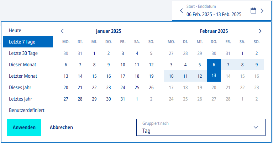273x143 pixels.
Task: Click the Anwenden button
Action: click(24, 127)
